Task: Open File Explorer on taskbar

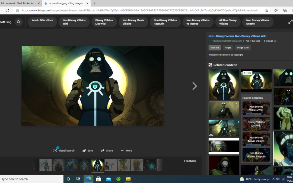Action: 128,179
